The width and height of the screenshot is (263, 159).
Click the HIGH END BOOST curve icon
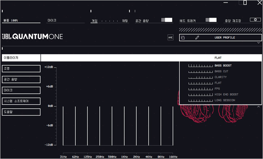tap(200, 95)
